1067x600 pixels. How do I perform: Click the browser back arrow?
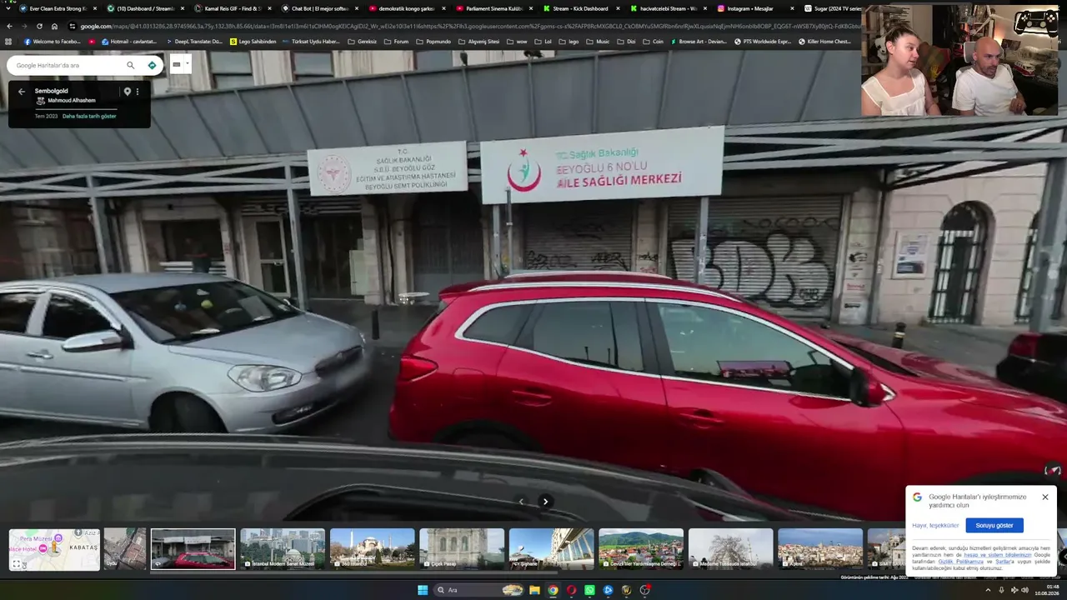pyautogui.click(x=9, y=26)
